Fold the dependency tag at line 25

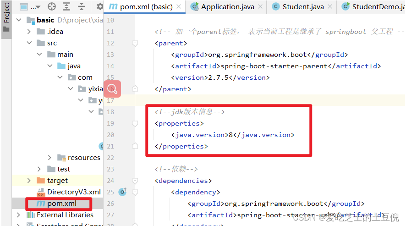pos(135,192)
